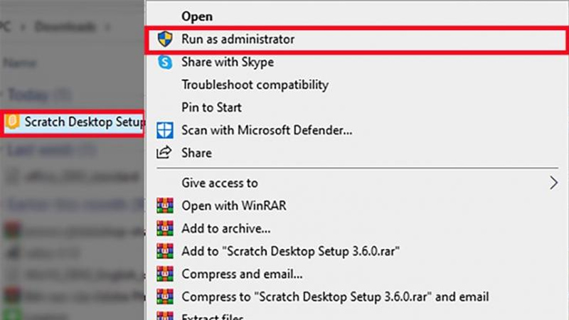Click WinRAR icon beside Open with WinRAR

(165, 206)
